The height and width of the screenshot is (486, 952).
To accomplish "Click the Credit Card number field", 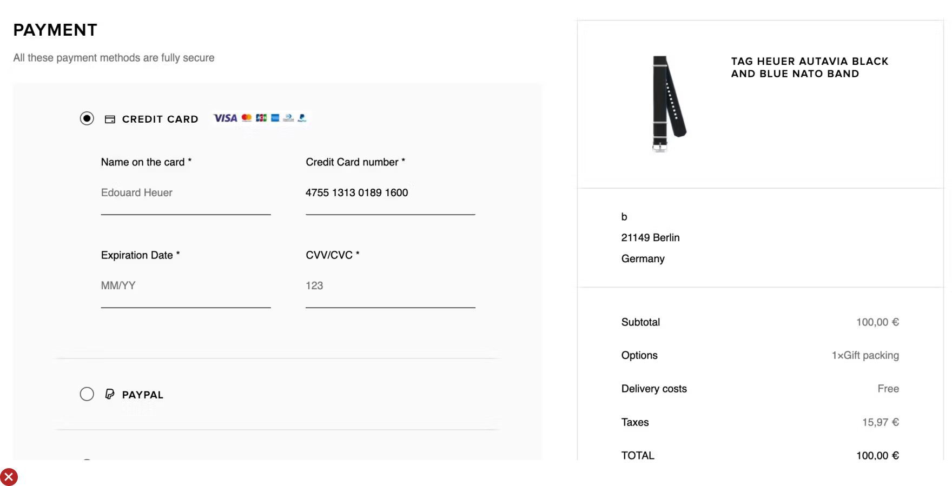I will tap(390, 193).
